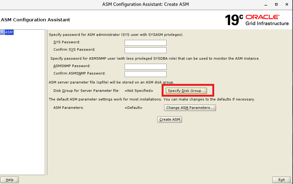
Task: Click the <Not Specified> disk group value
Action: pyautogui.click(x=139, y=91)
